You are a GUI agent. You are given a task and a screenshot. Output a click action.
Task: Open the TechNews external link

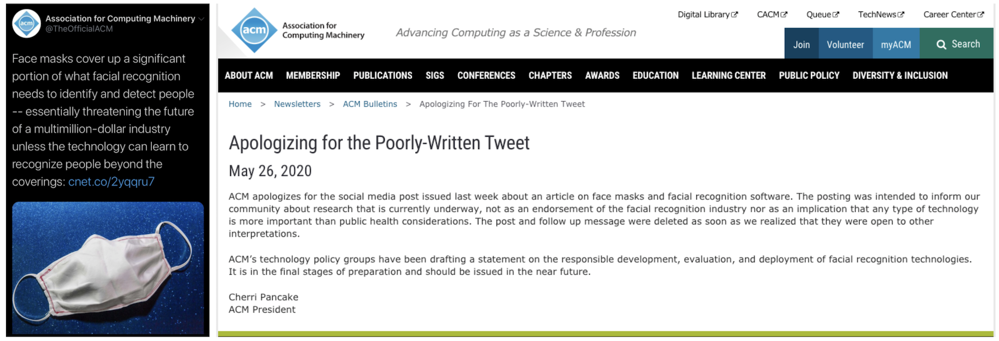tap(881, 14)
